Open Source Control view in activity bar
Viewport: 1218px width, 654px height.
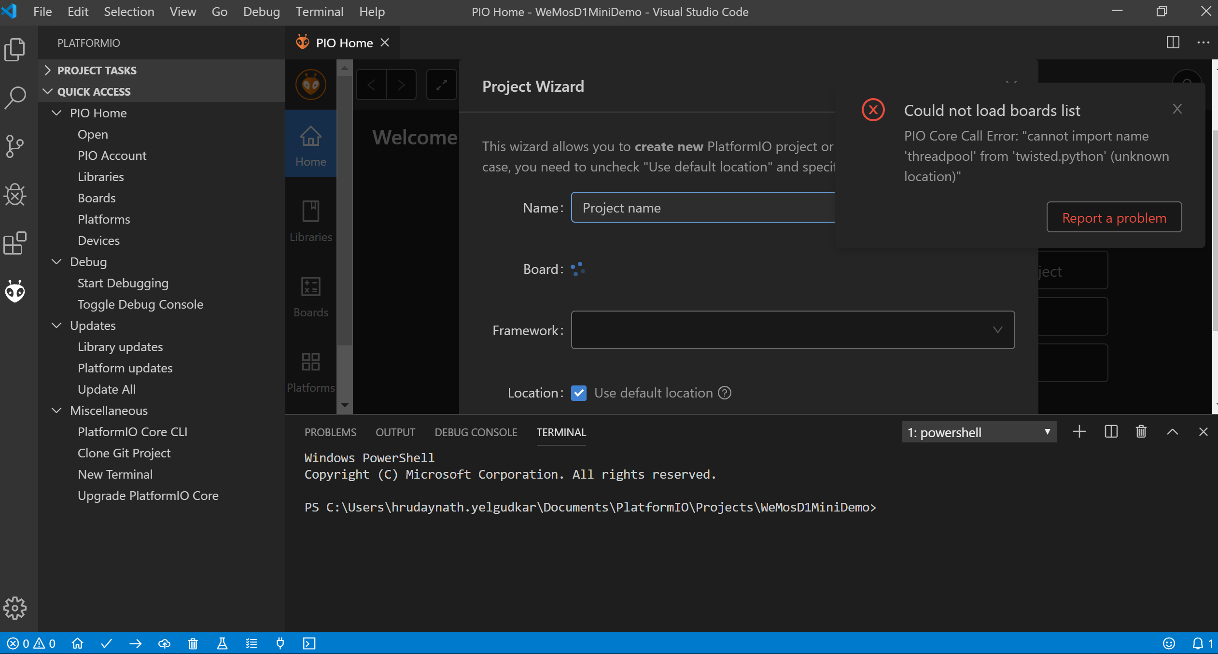(x=15, y=146)
